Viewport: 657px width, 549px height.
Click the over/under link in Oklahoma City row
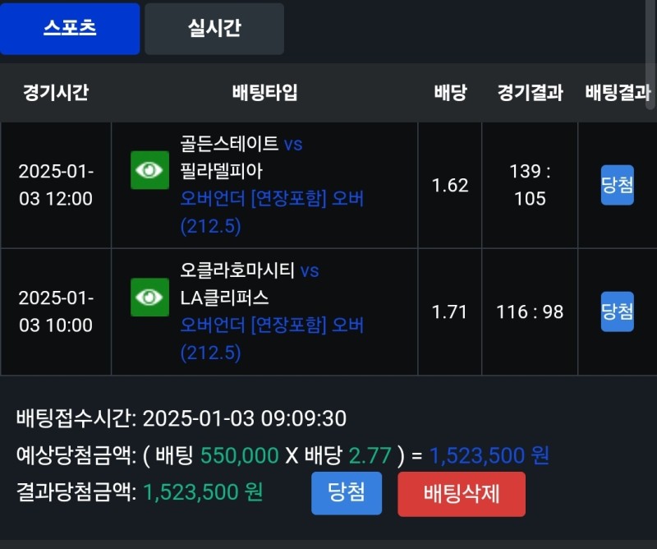(271, 339)
